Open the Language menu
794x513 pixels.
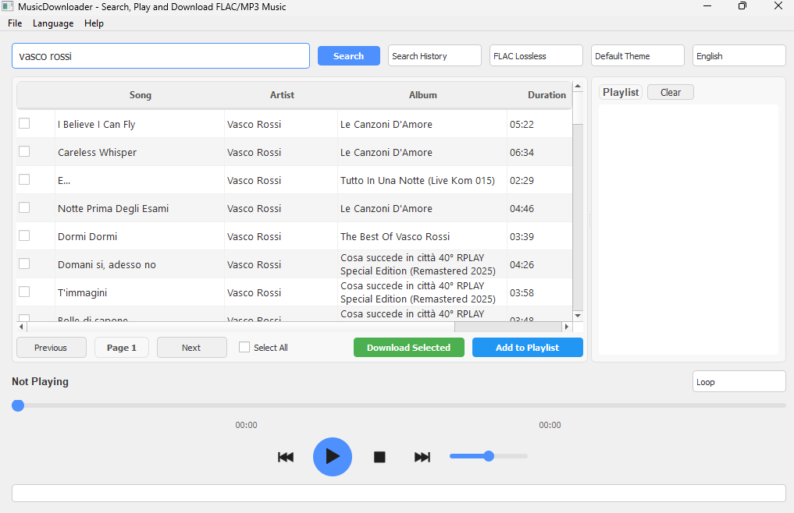[x=53, y=23]
